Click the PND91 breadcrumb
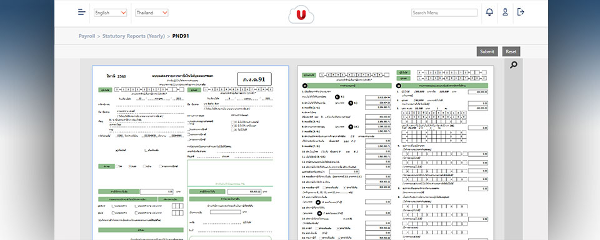The width and height of the screenshot is (600, 240). [181, 36]
